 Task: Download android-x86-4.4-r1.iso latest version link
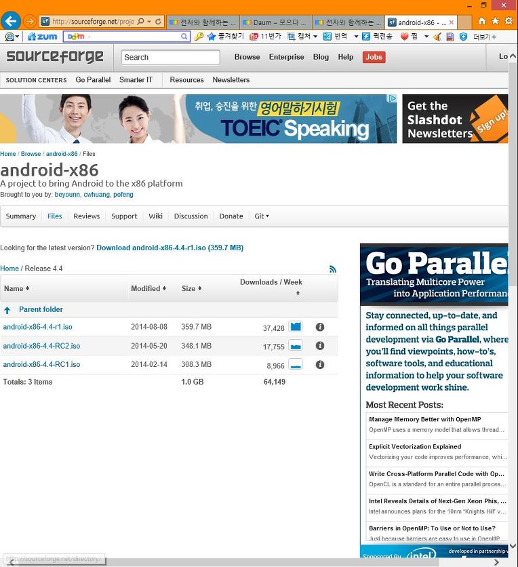click(170, 248)
